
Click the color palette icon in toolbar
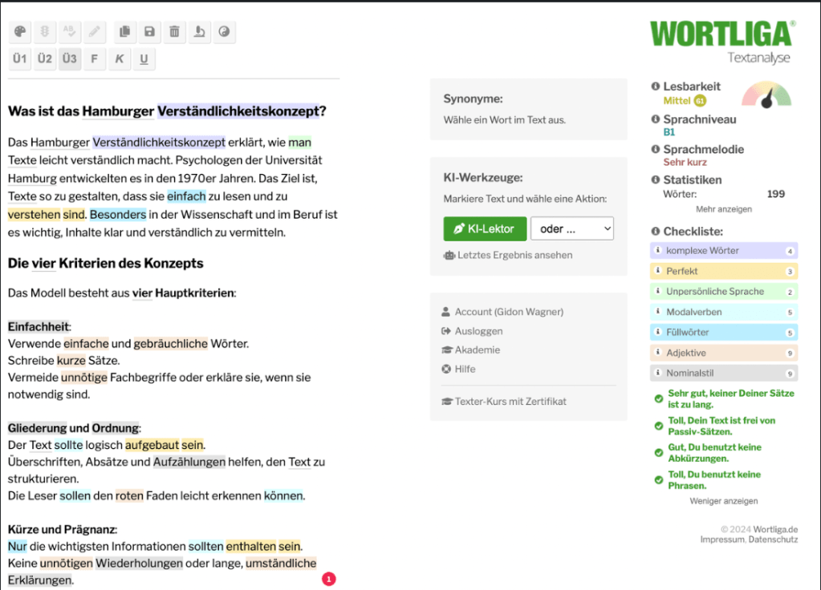(21, 32)
